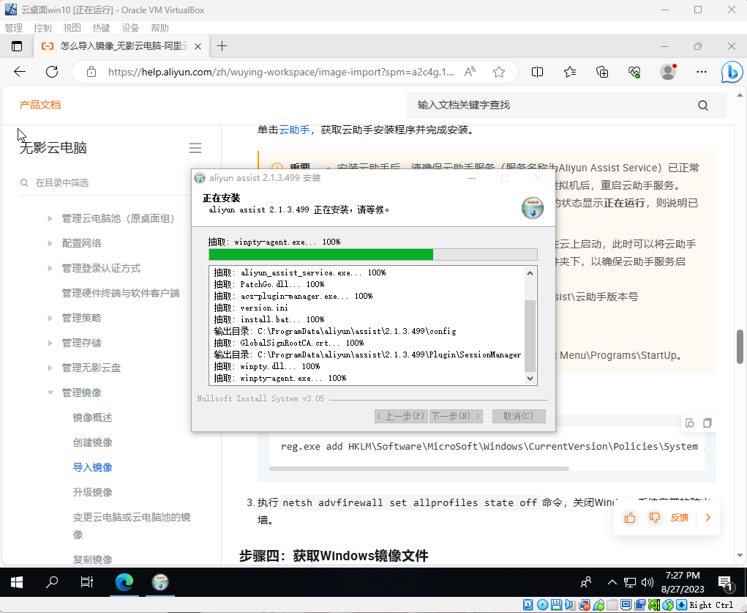Image resolution: width=747 pixels, height=613 pixels.
Task: Open the 热键 menu in VirtualBox
Action: coord(101,28)
